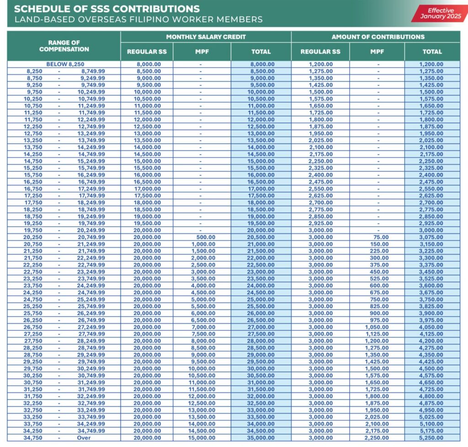Select the 15,000.00 MPF cell in the last row
Image resolution: width=468 pixels, height=447 pixels.
pyautogui.click(x=202, y=437)
